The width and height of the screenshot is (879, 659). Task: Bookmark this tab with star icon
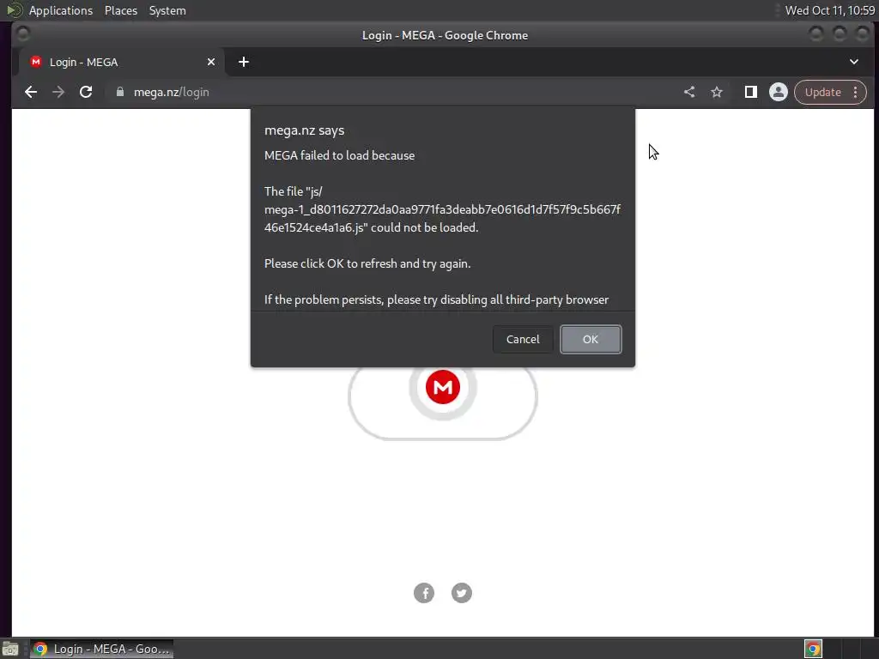(717, 92)
